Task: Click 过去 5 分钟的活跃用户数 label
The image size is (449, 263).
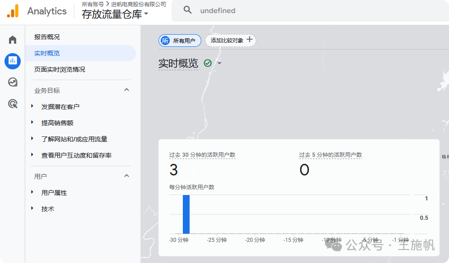Action: (331, 155)
